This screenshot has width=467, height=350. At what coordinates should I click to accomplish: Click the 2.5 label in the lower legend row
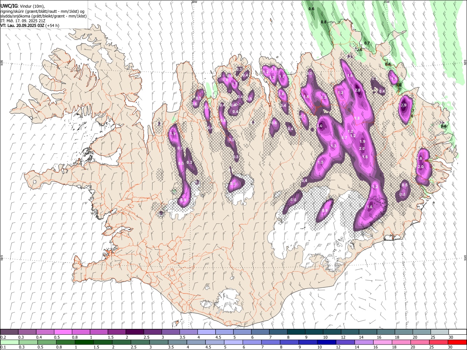coord(134,347)
